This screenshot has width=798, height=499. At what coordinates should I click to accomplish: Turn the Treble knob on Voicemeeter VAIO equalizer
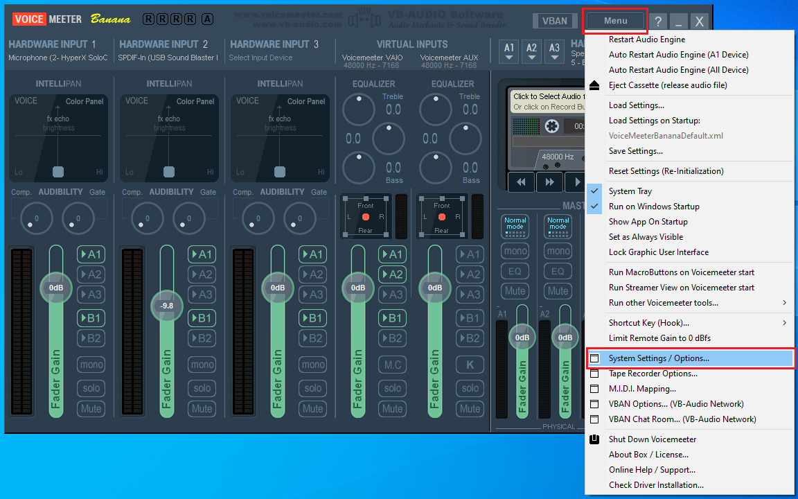click(359, 109)
